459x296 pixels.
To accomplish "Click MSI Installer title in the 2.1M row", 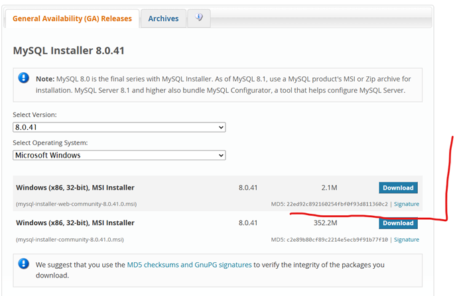I will point(75,187).
